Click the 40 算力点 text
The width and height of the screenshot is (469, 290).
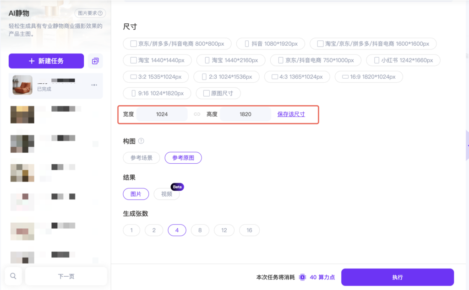click(x=322, y=277)
